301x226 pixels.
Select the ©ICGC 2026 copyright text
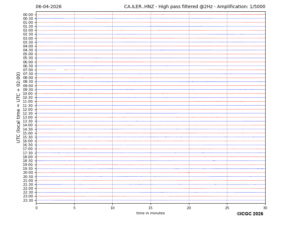[x=250, y=214]
